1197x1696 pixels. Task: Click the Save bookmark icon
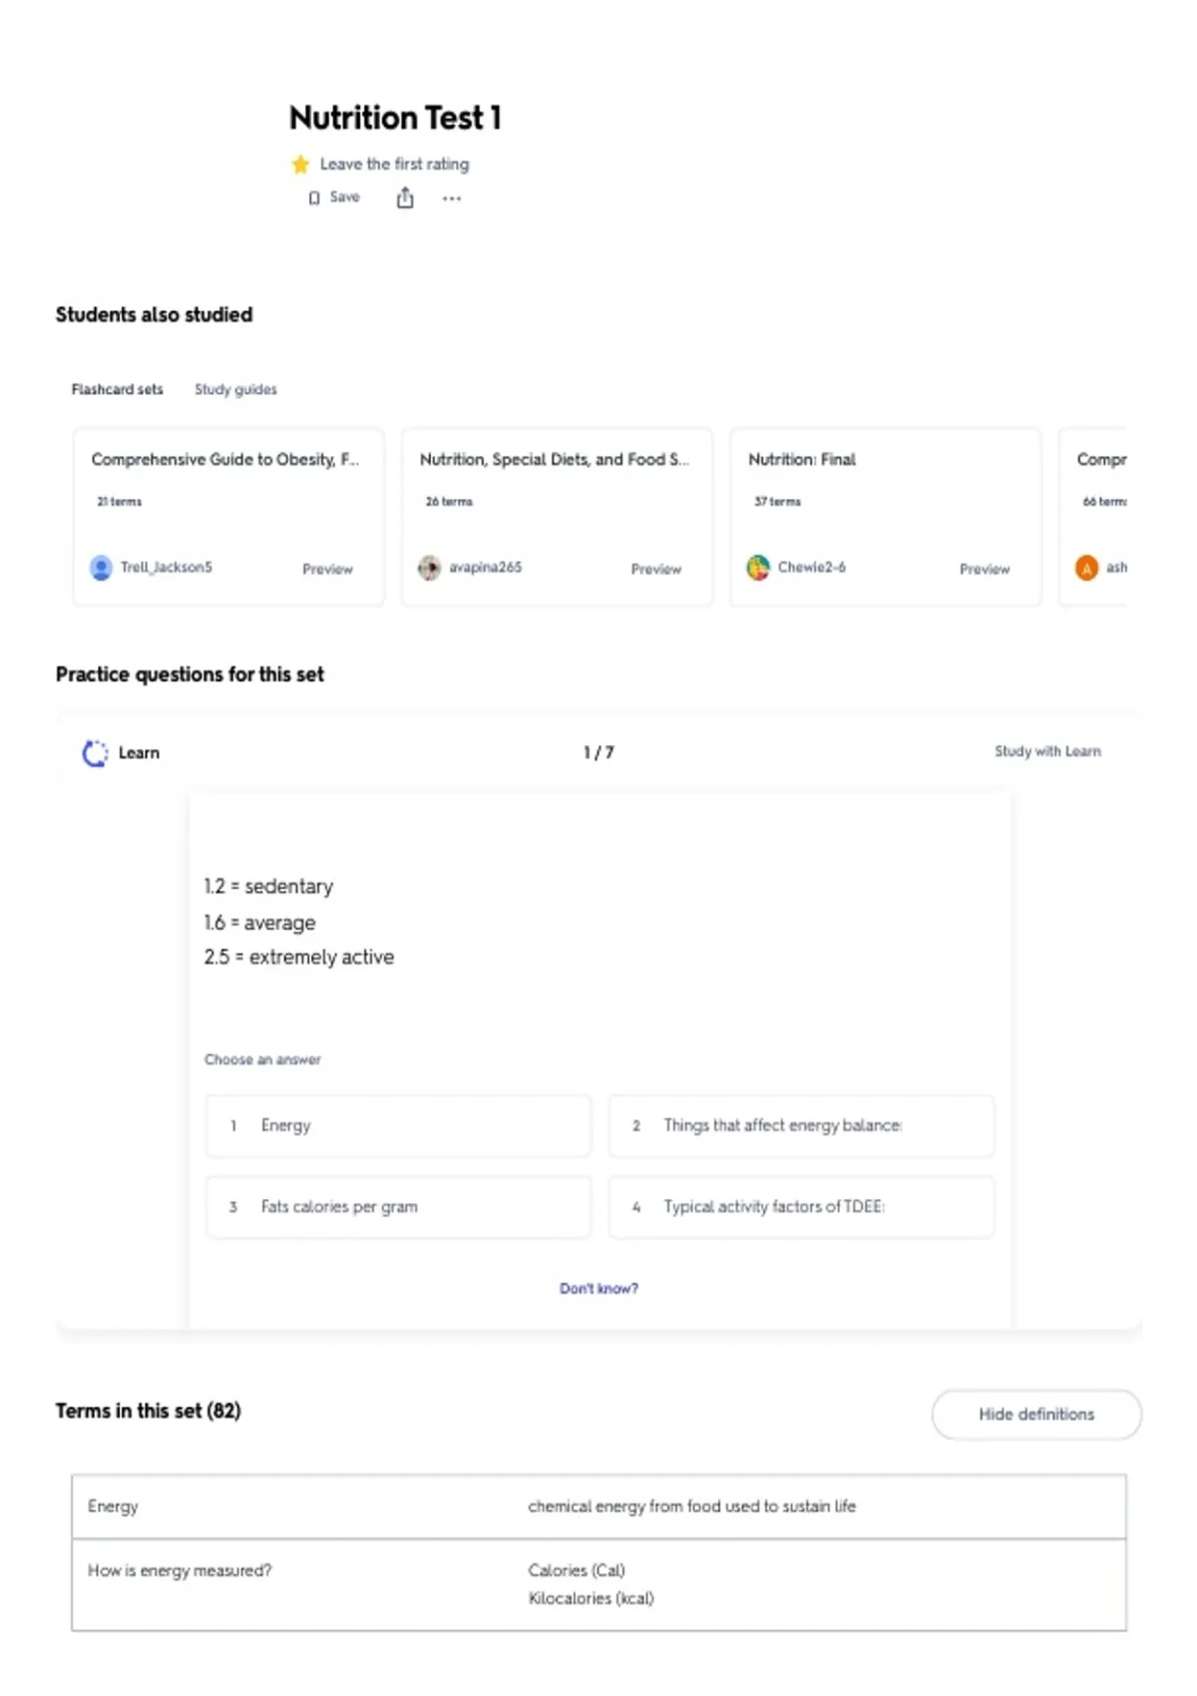(x=314, y=198)
